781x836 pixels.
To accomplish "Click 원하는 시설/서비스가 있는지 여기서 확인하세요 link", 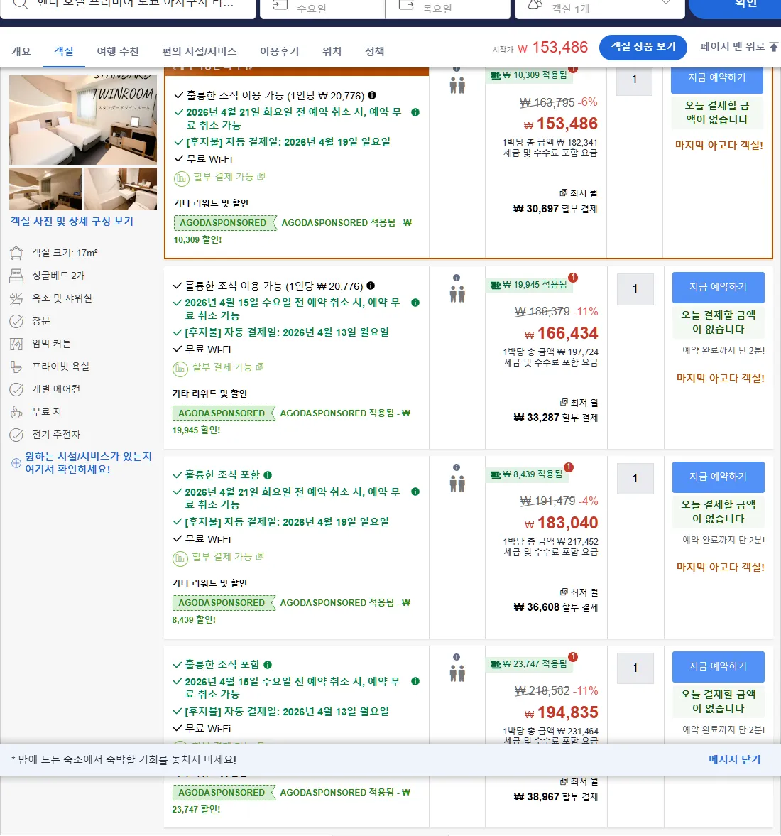I will [x=89, y=463].
